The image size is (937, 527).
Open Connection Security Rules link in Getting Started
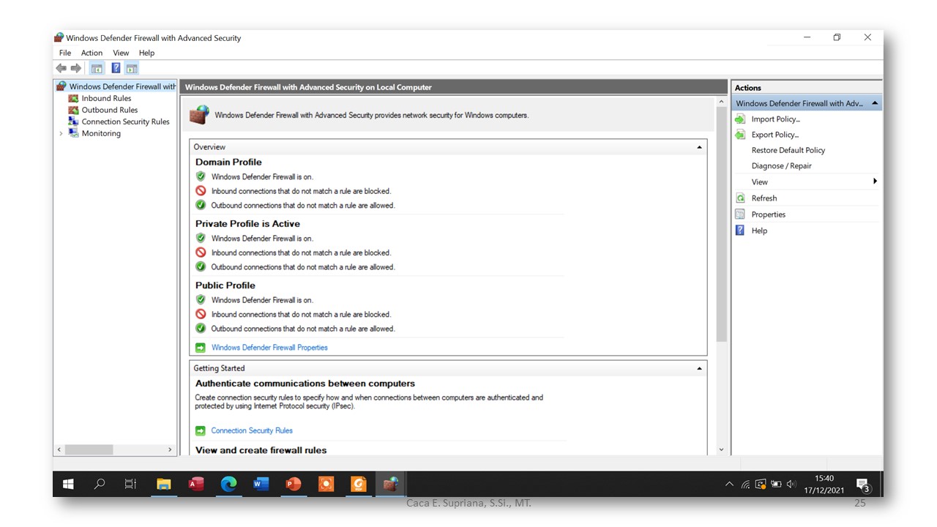click(x=252, y=430)
